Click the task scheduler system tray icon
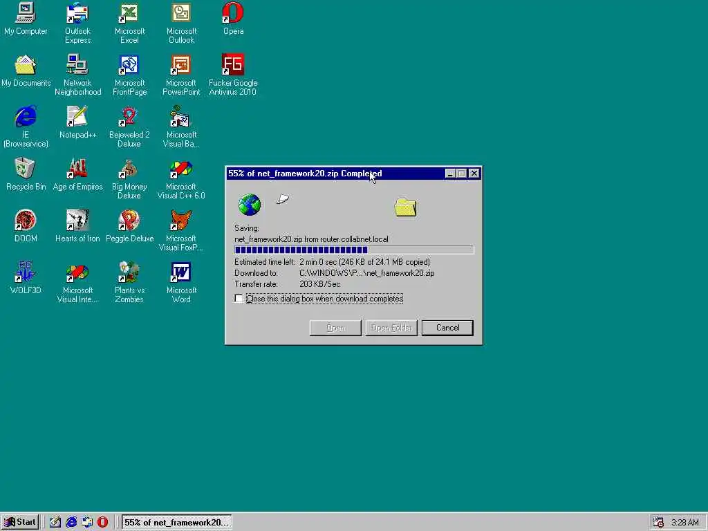The height and width of the screenshot is (531, 708). [x=658, y=522]
